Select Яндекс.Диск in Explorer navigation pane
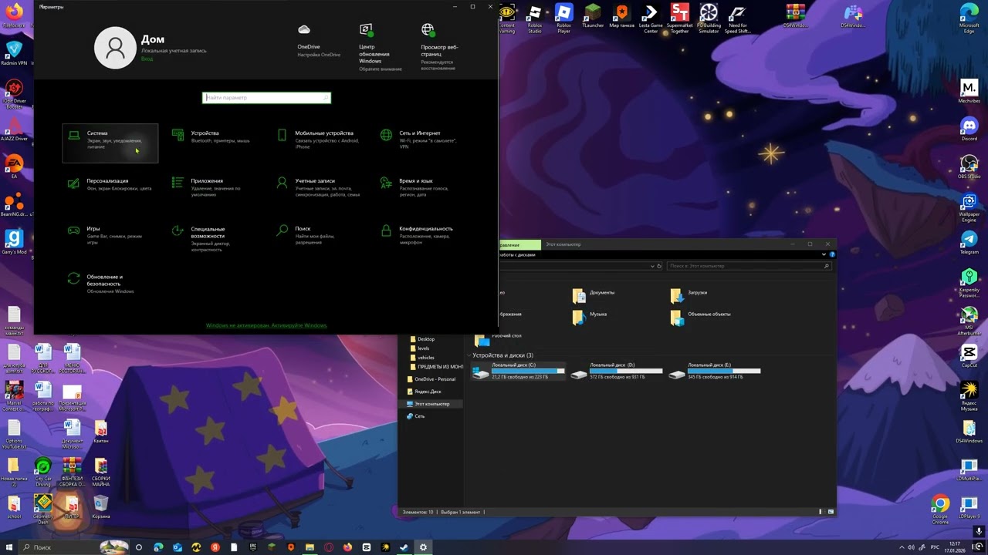 pyautogui.click(x=424, y=392)
